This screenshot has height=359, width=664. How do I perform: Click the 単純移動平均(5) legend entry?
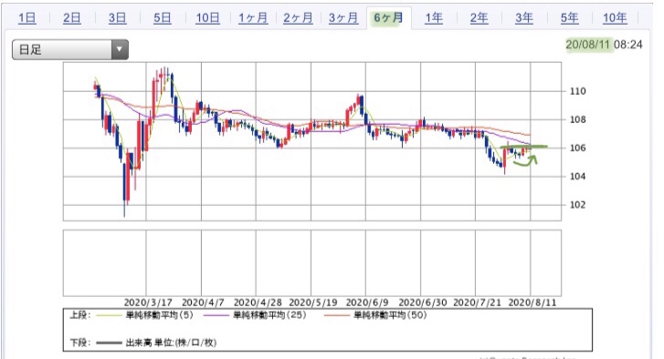(x=159, y=315)
